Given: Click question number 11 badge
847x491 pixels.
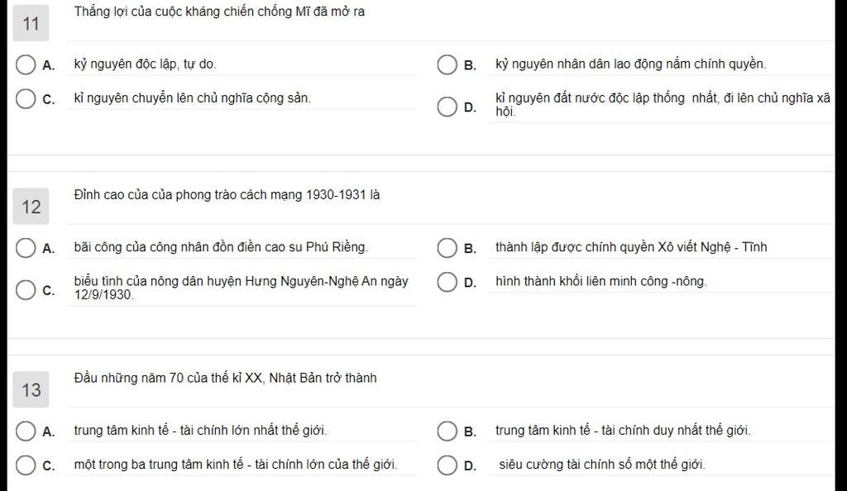Looking at the screenshot, I should tap(31, 23).
